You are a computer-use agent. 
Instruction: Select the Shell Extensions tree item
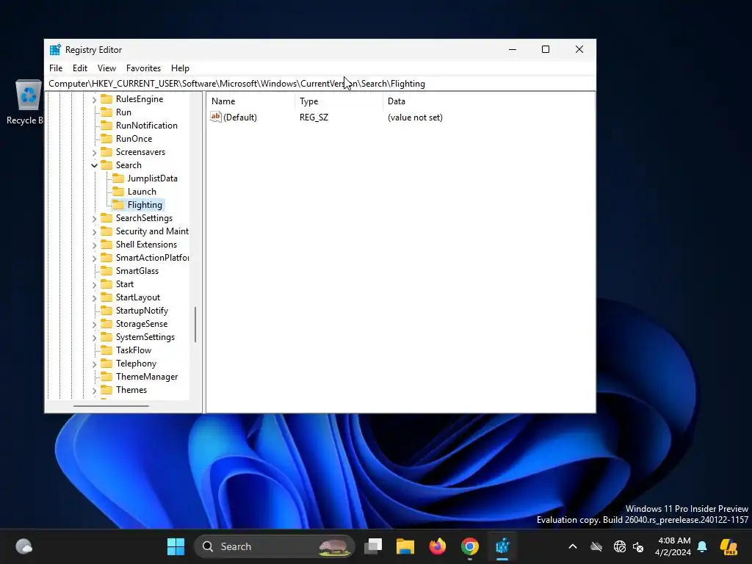coord(146,245)
